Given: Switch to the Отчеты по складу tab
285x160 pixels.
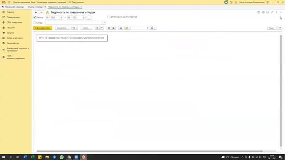Looking at the screenshot, I should [36, 7].
